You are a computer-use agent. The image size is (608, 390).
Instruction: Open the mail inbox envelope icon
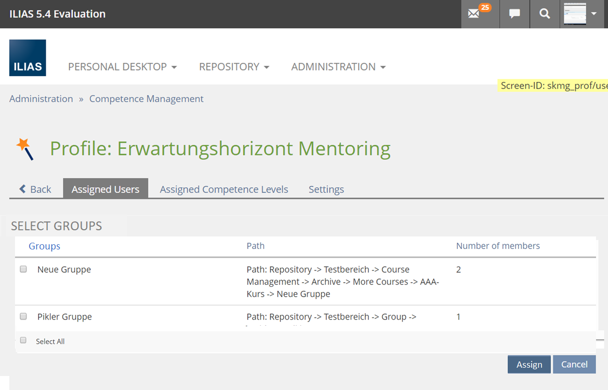pos(473,14)
